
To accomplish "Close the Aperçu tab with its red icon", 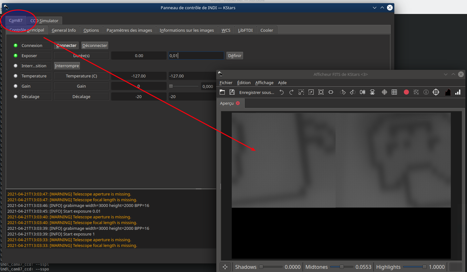I will (x=238, y=103).
